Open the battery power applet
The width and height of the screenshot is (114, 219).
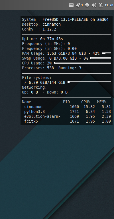(x=101, y=5)
